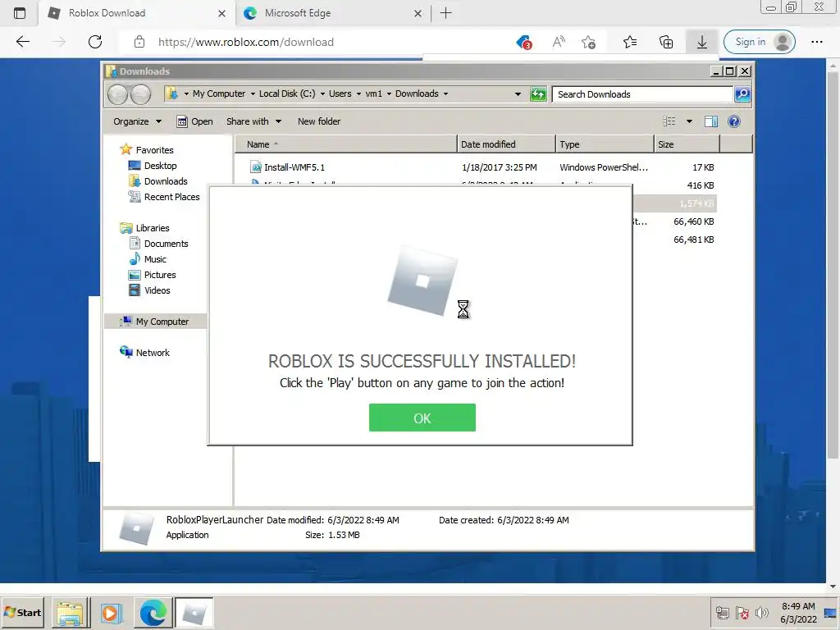Click the site lock icon in address bar

139,42
